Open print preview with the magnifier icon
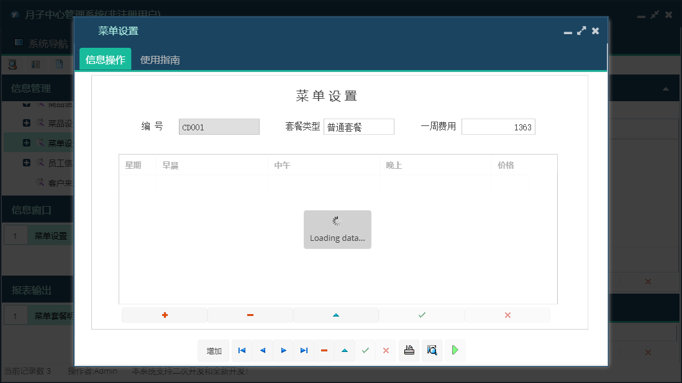 432,350
